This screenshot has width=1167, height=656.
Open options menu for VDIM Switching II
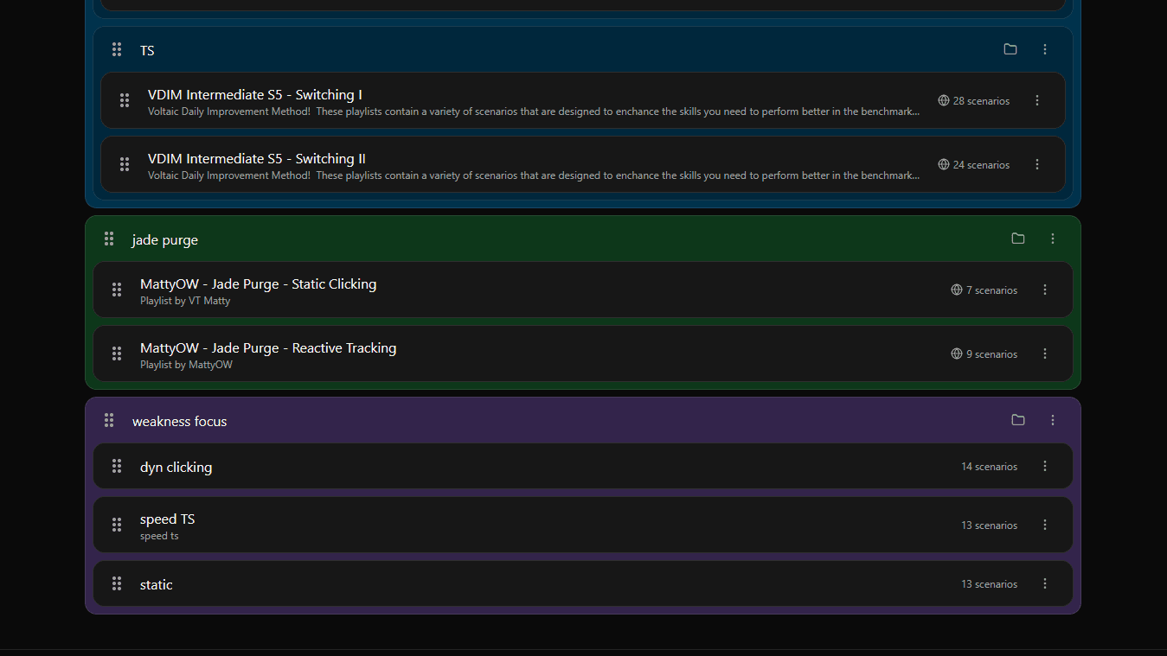(x=1037, y=164)
